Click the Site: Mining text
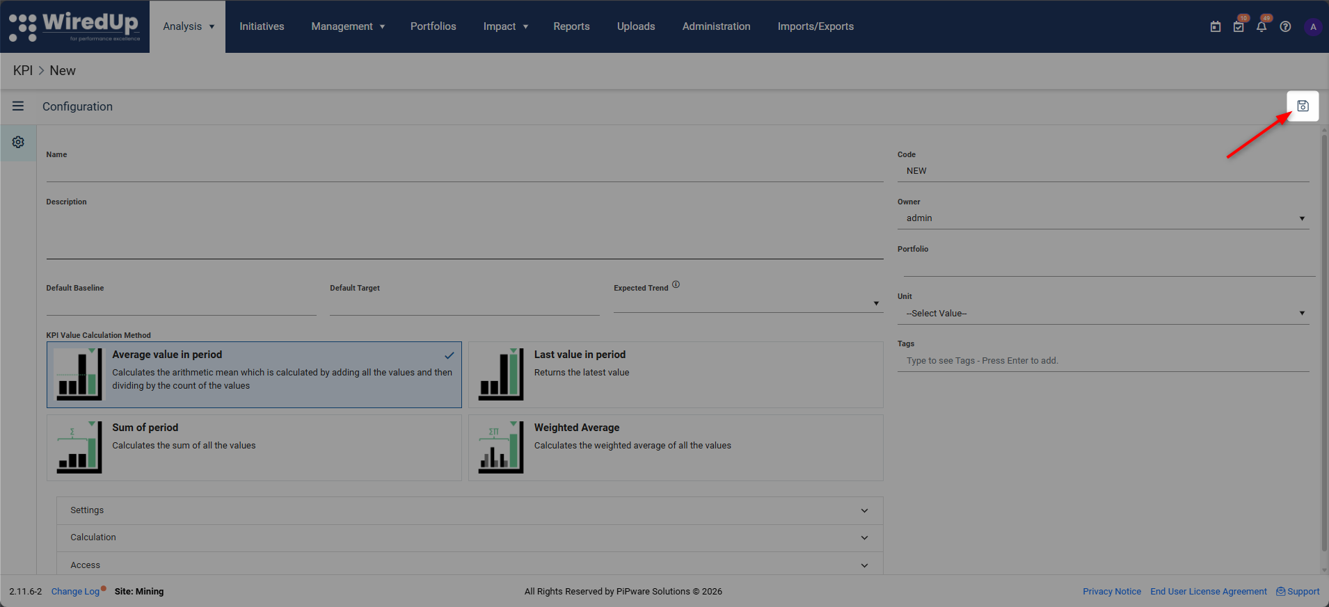 139,592
